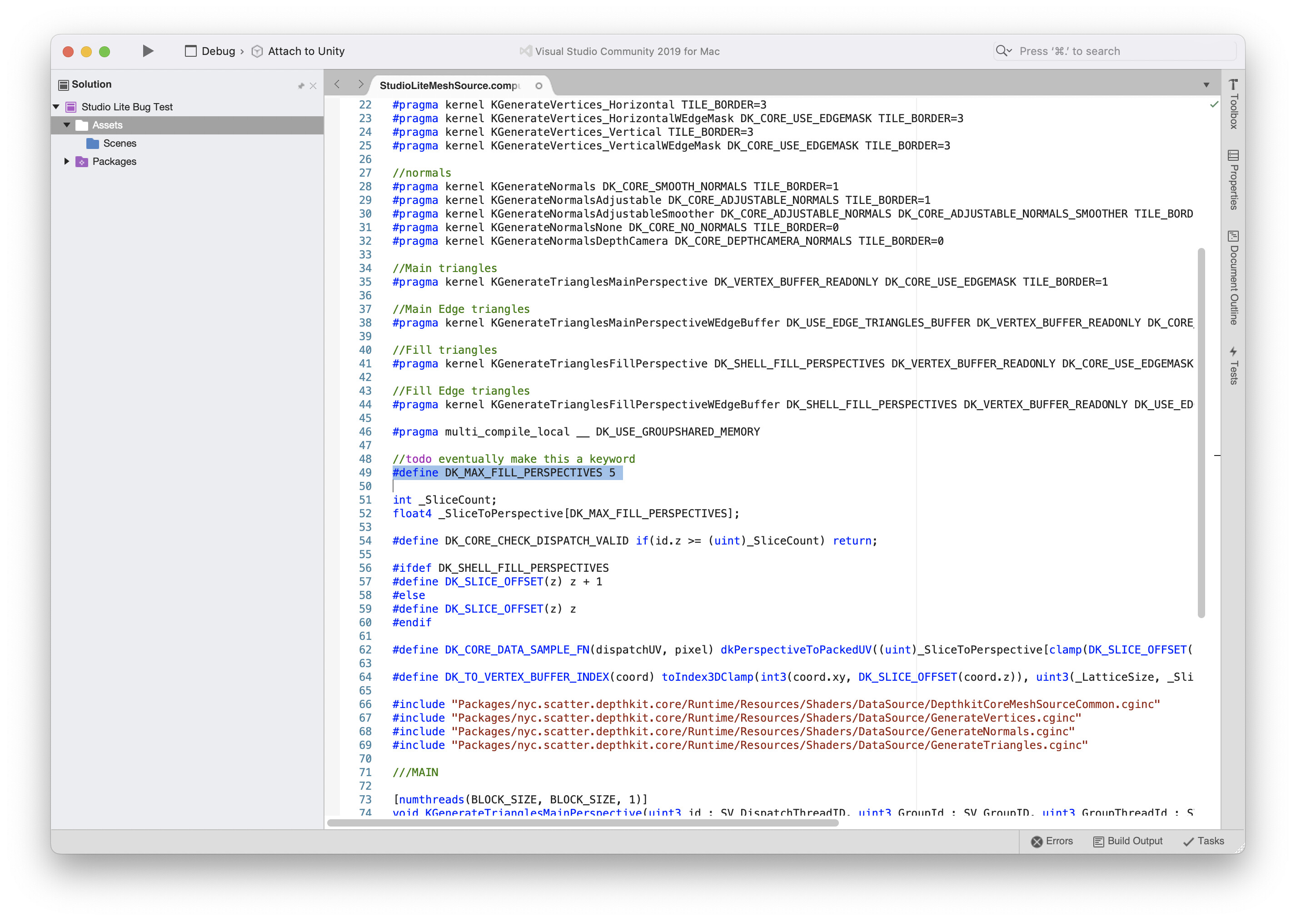
Task: Open the Toolbox side panel
Action: [1232, 105]
